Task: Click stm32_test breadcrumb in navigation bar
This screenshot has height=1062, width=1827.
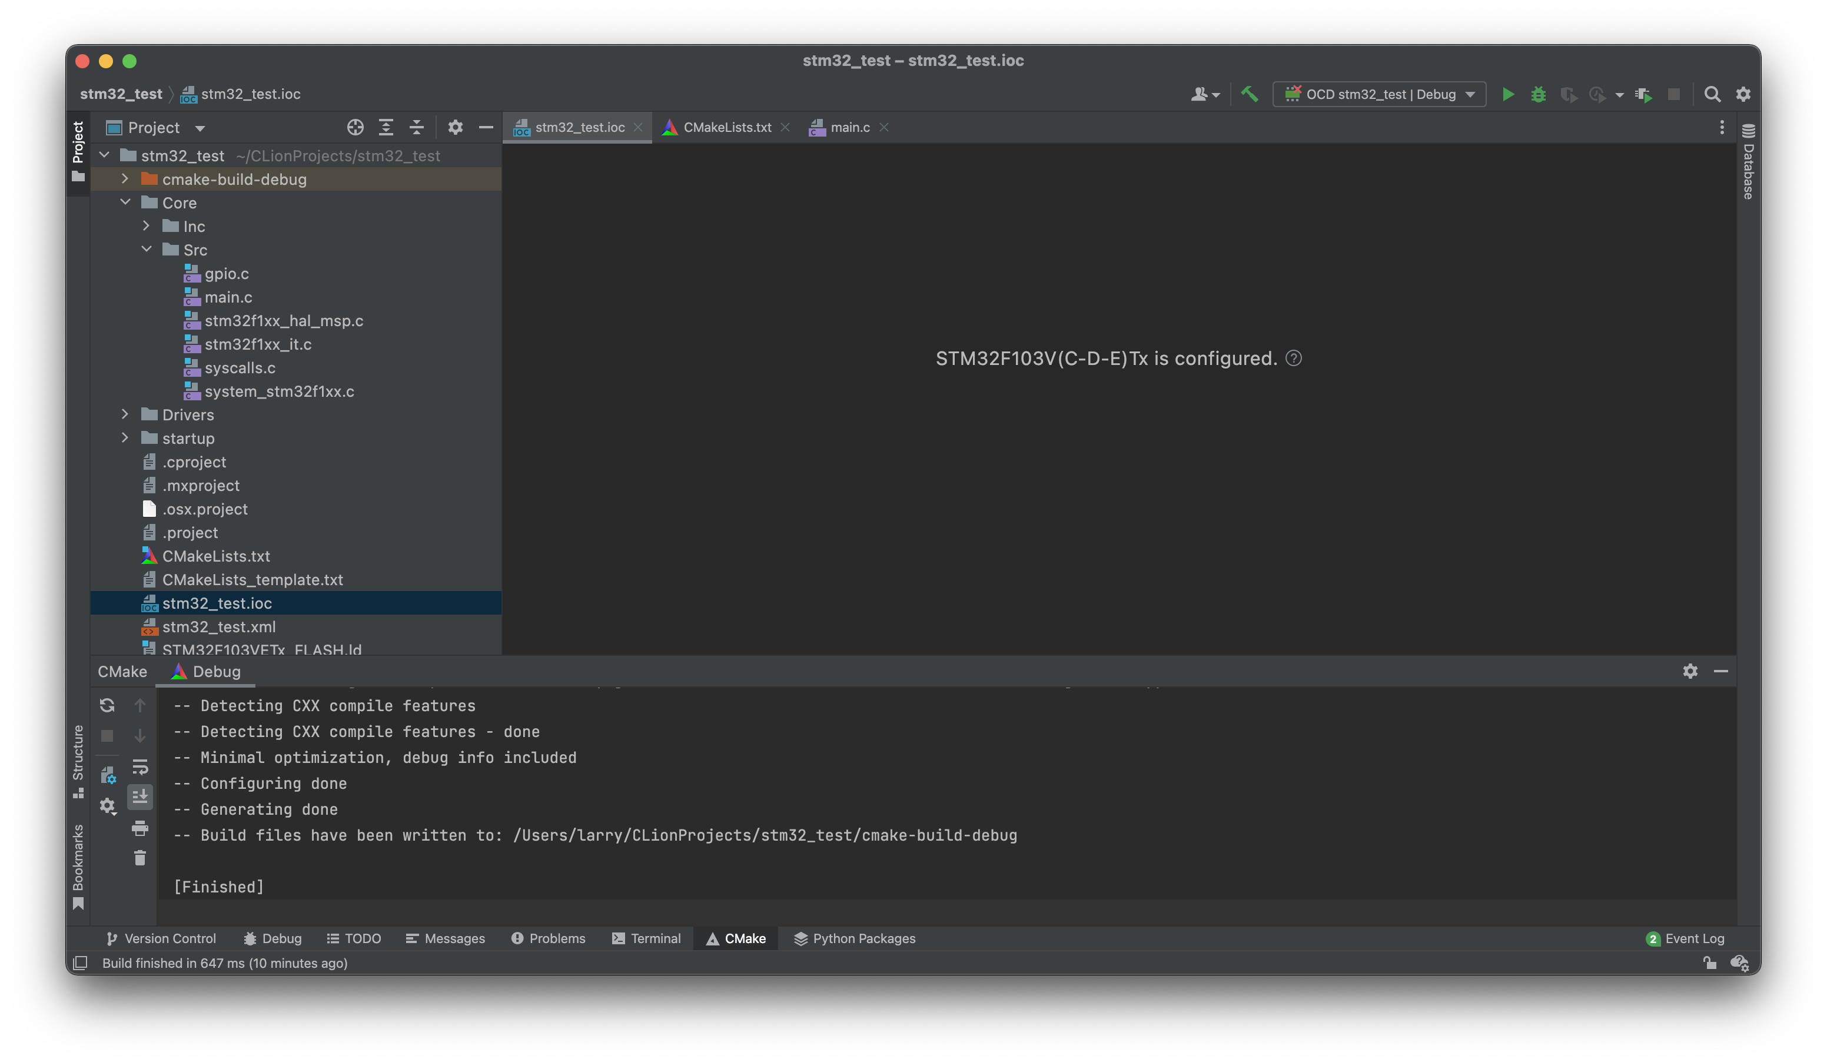Action: (x=120, y=94)
